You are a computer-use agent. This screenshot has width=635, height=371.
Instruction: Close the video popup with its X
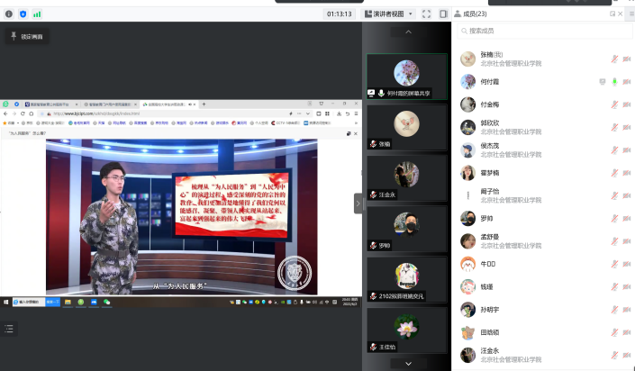click(356, 133)
